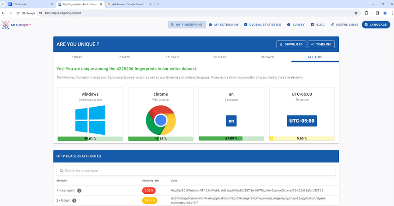Open the tab search dropdown arrow

[x=3, y=4]
